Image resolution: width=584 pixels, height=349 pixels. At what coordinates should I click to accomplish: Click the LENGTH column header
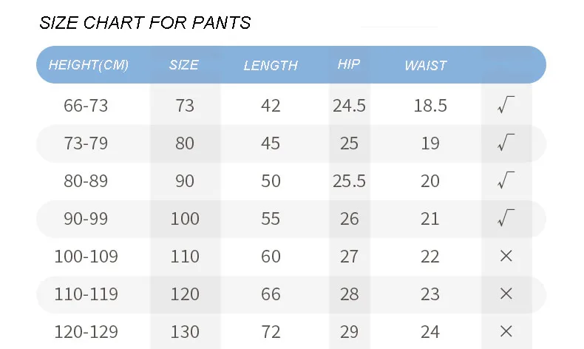pyautogui.click(x=271, y=66)
